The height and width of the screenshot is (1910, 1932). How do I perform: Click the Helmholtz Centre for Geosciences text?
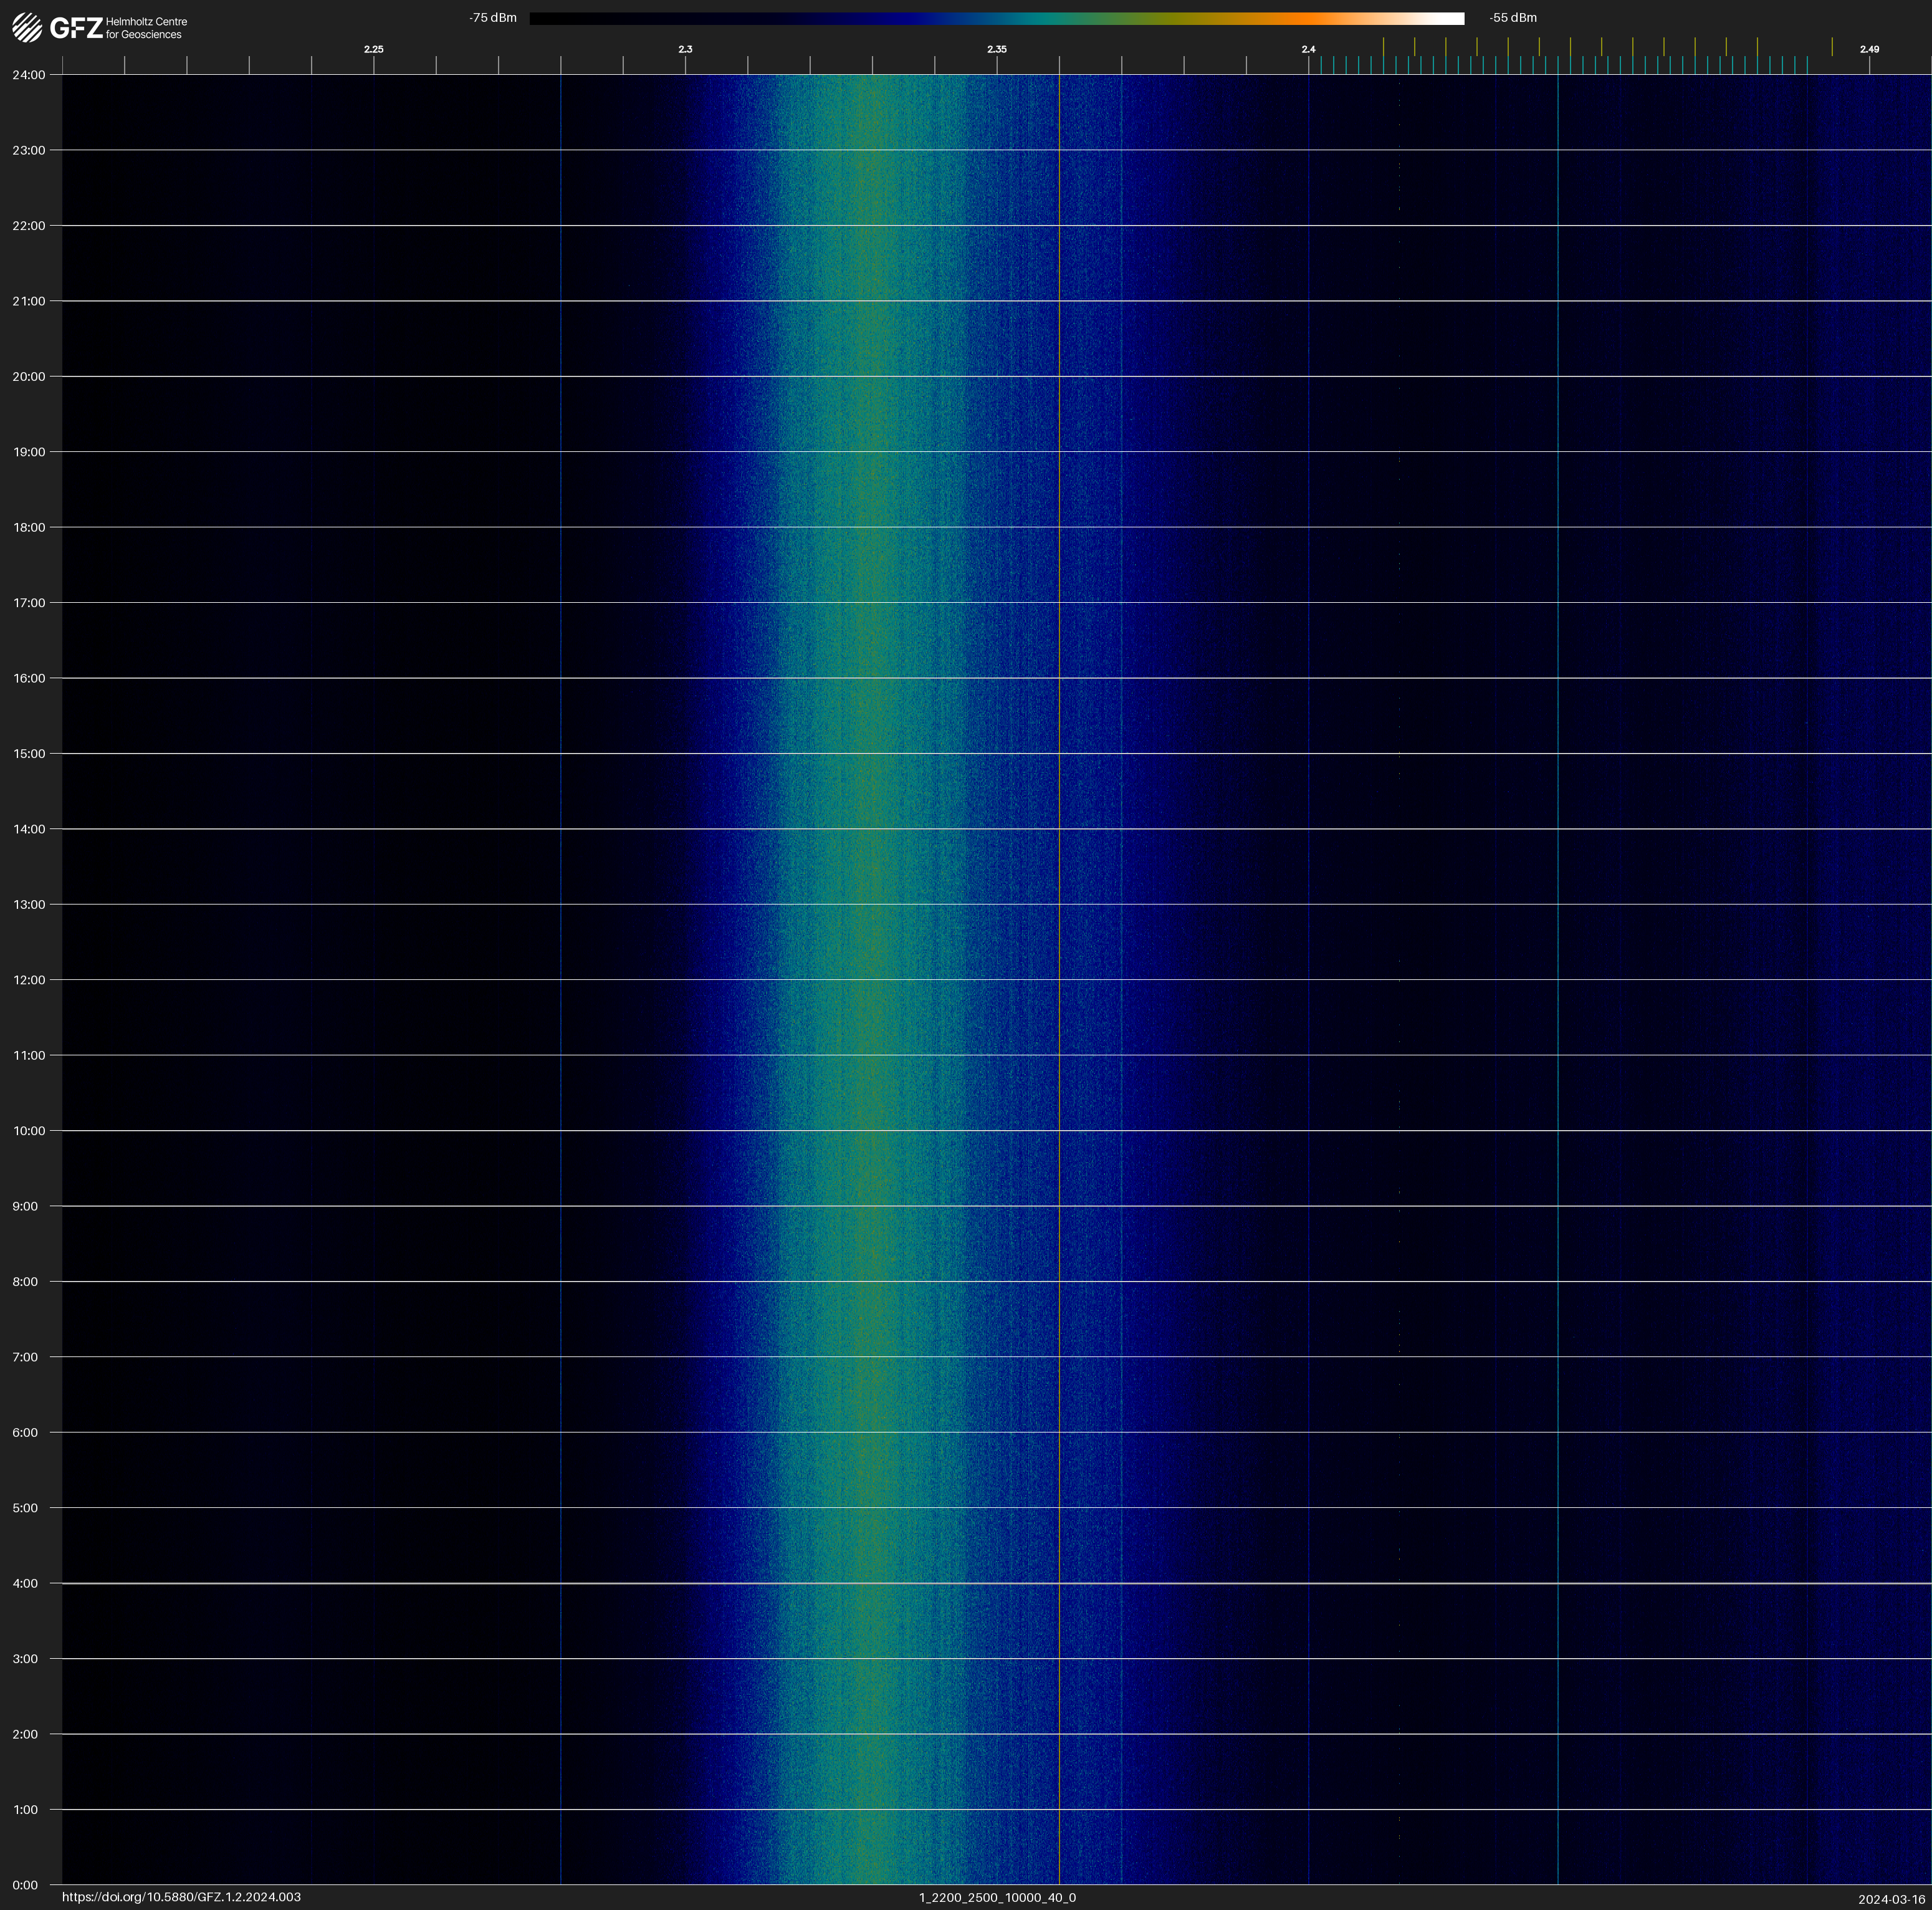tap(146, 28)
